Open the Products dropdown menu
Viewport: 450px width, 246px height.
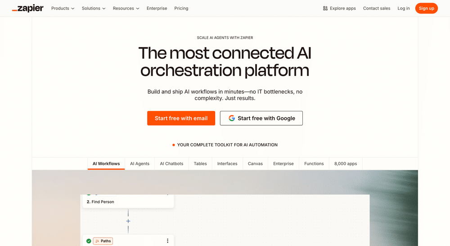click(63, 9)
